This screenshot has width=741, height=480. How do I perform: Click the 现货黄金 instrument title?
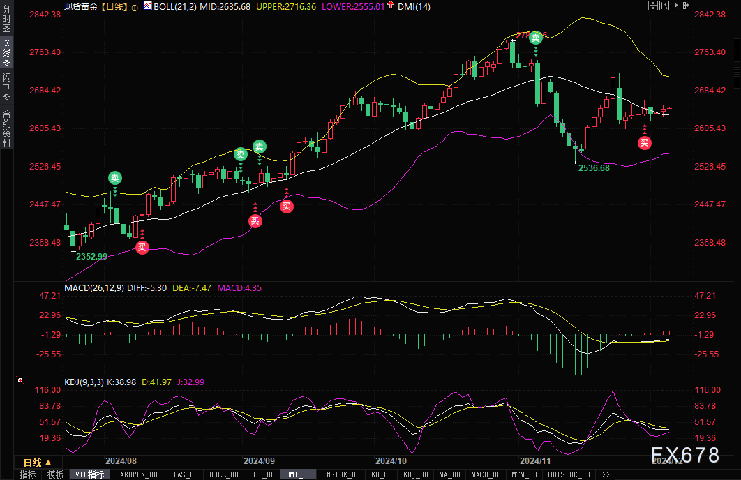click(x=81, y=6)
